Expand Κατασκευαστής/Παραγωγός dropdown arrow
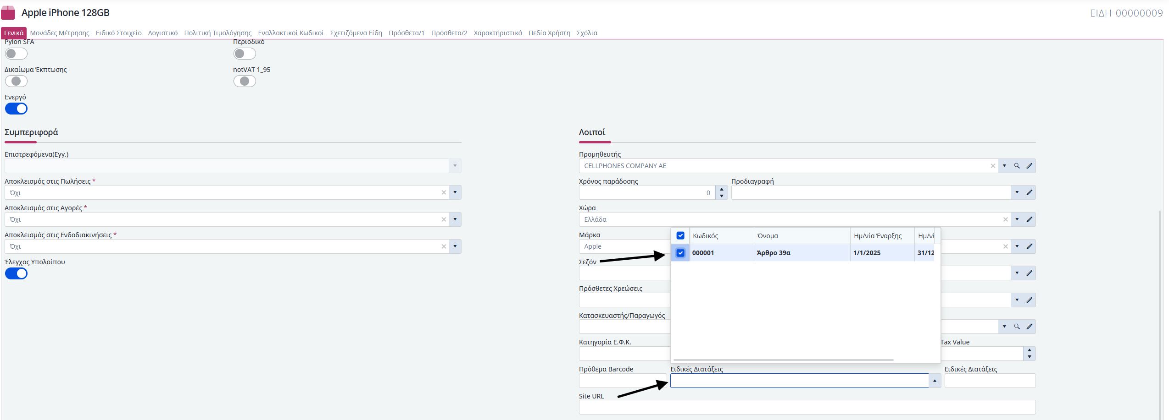The height and width of the screenshot is (420, 1169). click(x=1004, y=327)
